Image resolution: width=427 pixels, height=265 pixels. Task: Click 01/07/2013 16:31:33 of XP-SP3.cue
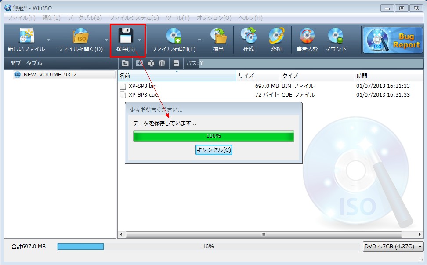coord(383,95)
